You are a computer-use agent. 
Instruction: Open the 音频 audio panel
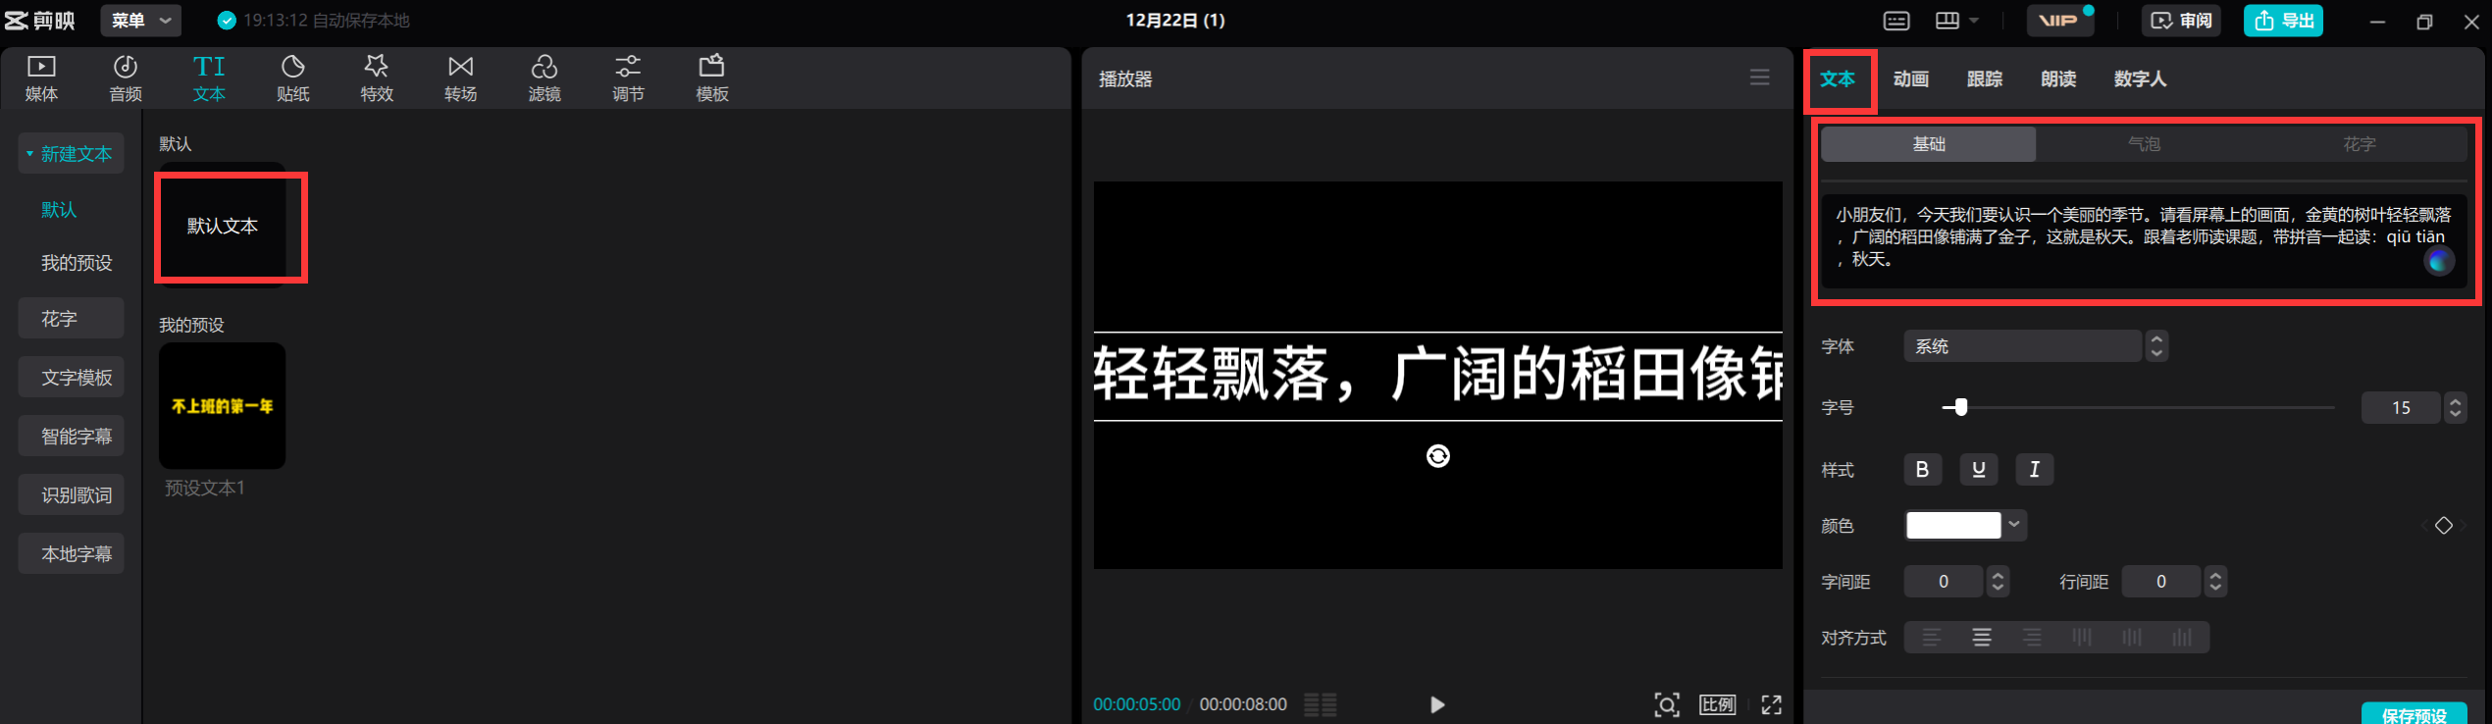tap(126, 78)
